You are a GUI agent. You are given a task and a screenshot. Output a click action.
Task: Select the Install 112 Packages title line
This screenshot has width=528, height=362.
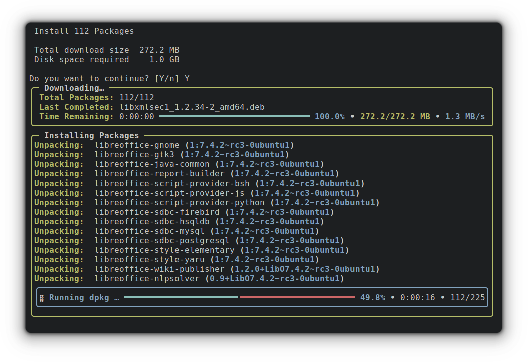coord(84,31)
